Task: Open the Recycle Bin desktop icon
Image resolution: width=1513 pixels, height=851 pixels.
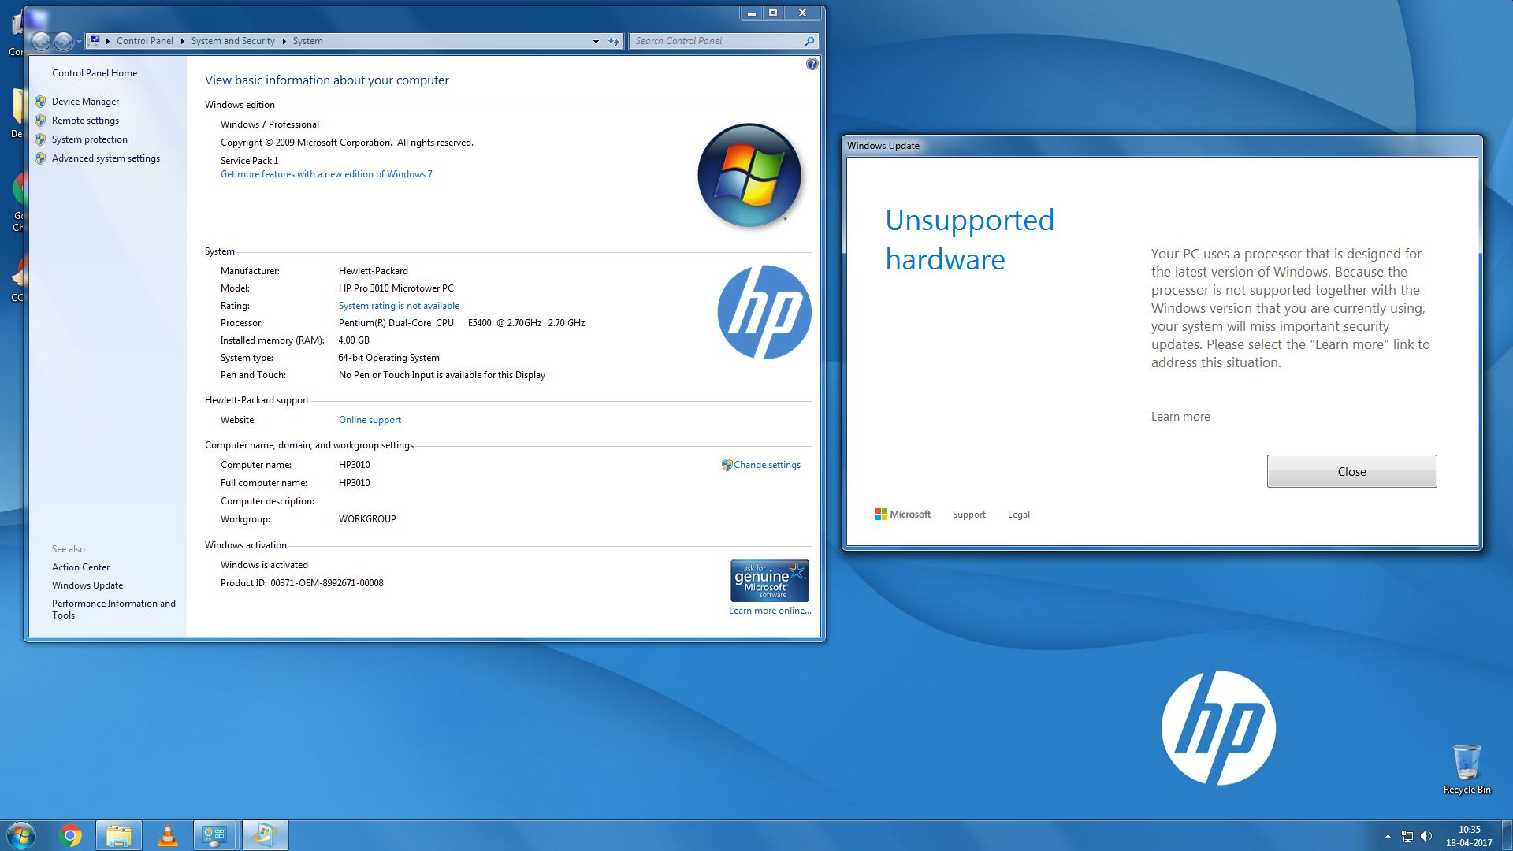Action: (x=1467, y=769)
